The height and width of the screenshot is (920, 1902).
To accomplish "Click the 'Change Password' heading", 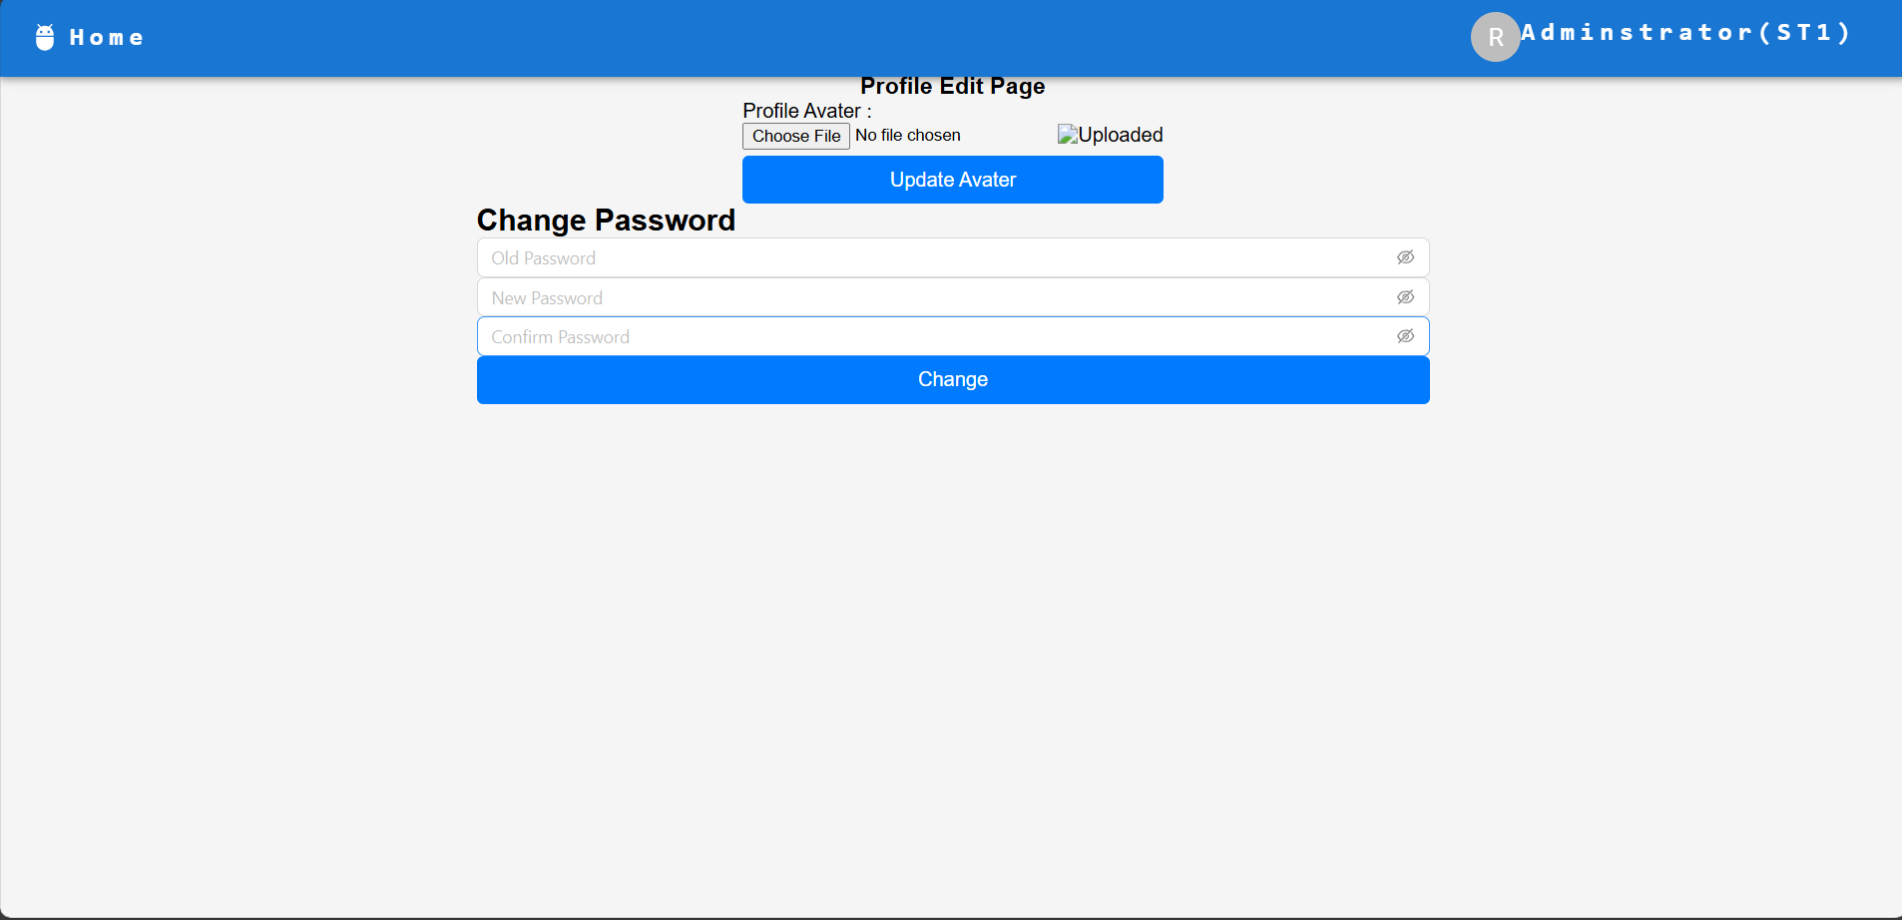I will [x=606, y=221].
